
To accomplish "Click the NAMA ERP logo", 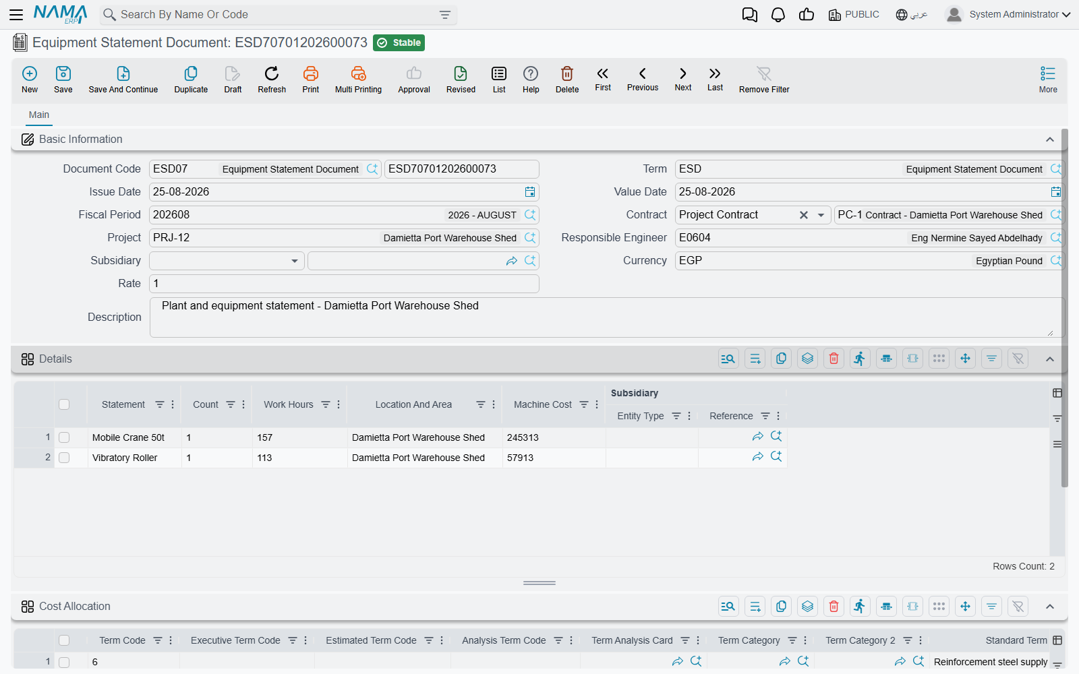I will tap(60, 14).
